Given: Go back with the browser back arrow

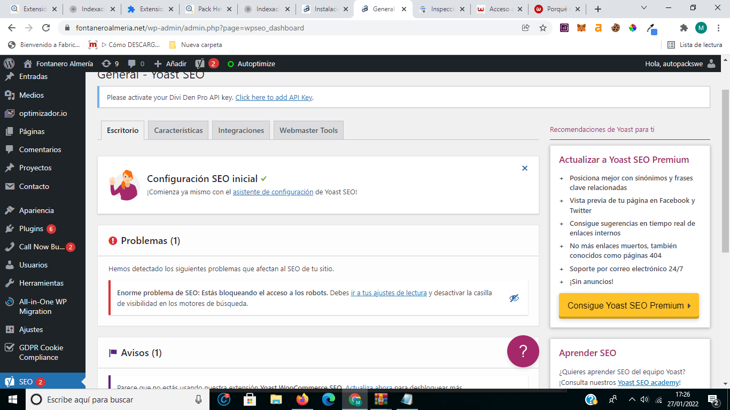Looking at the screenshot, I should point(12,28).
